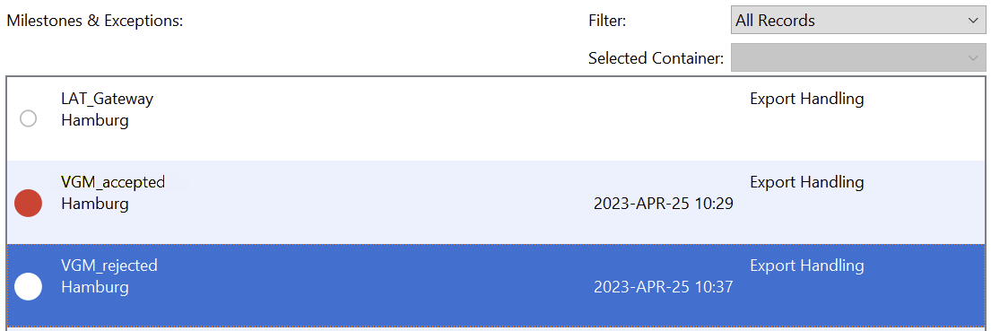
Task: Click Export Handling on the VGM_rejected row
Action: (807, 266)
